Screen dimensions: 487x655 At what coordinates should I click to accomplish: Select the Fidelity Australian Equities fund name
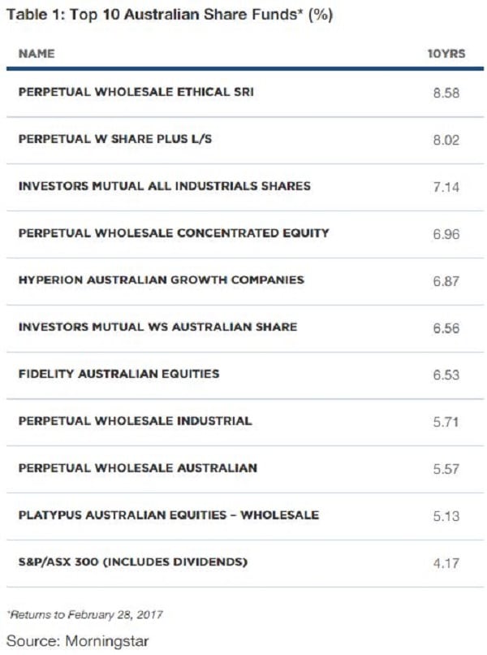coord(119,374)
